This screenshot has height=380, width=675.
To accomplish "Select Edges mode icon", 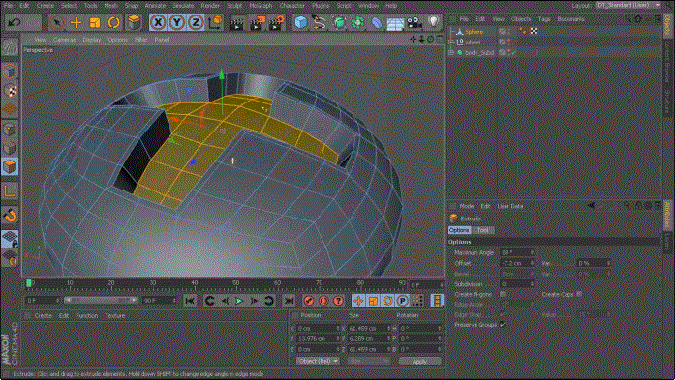I will [10, 148].
